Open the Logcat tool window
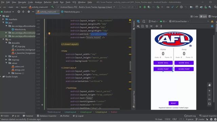The image size is (217, 122). pos(78,116)
